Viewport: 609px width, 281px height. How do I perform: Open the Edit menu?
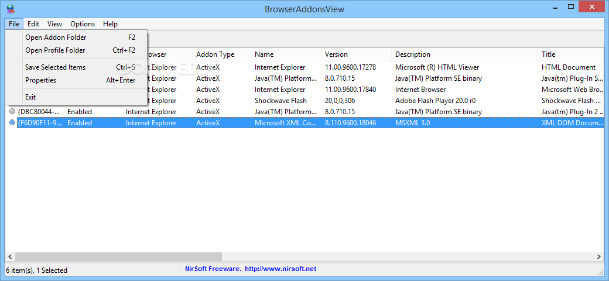coord(33,23)
